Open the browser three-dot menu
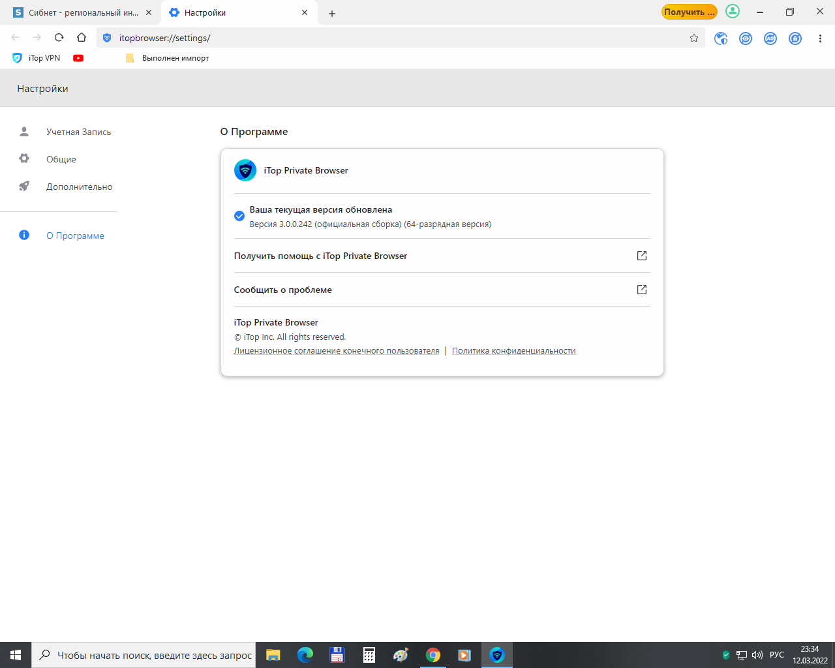This screenshot has height=668, width=835. (820, 38)
